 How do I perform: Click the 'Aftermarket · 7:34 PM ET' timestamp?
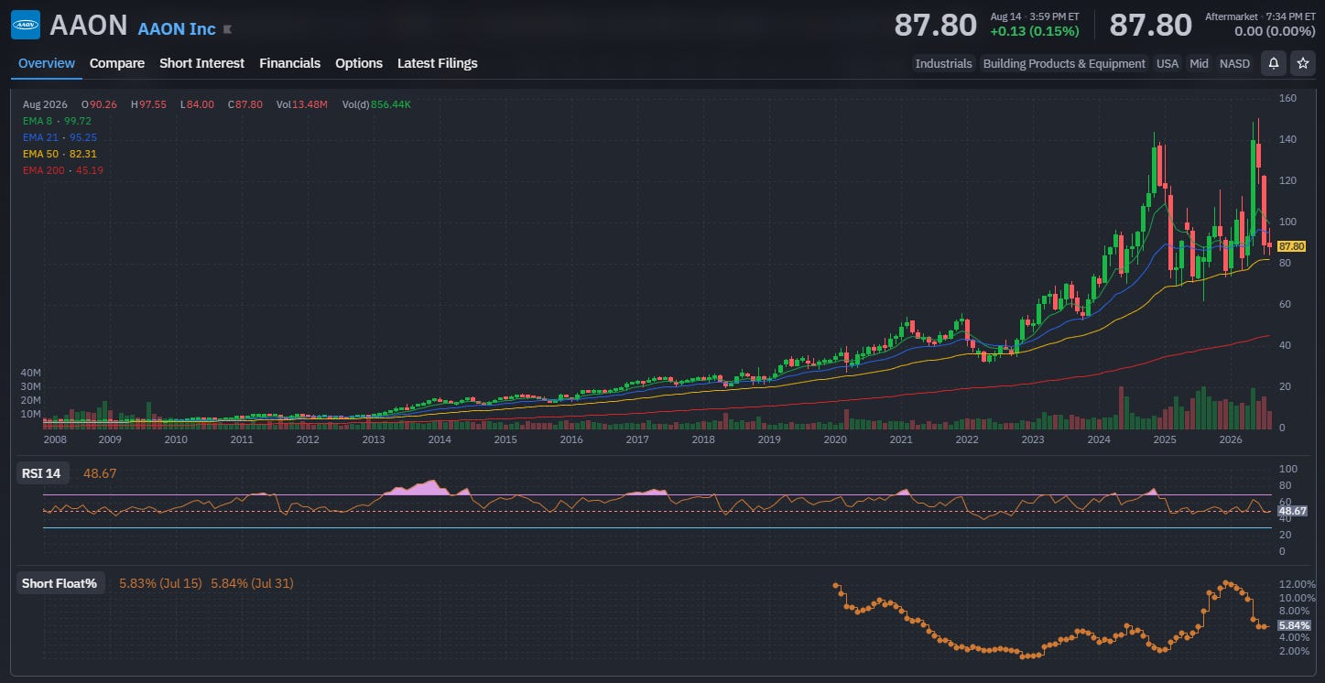(1260, 16)
